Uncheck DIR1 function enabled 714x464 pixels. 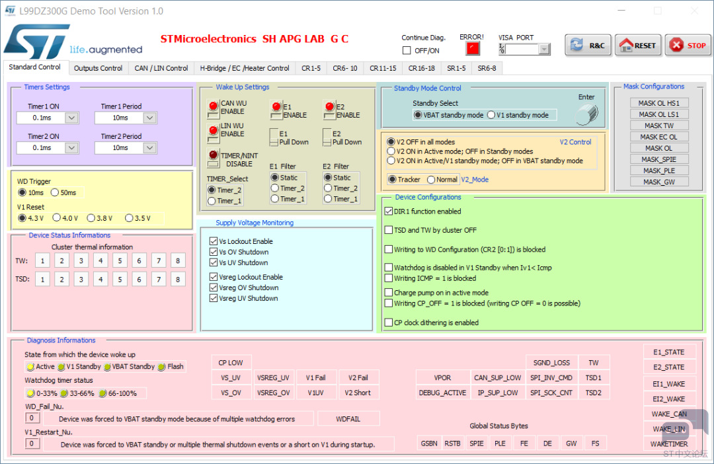(x=389, y=212)
